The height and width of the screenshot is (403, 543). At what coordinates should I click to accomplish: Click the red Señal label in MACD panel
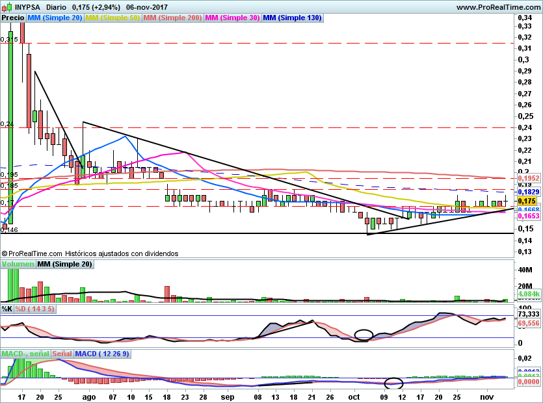click(x=62, y=354)
